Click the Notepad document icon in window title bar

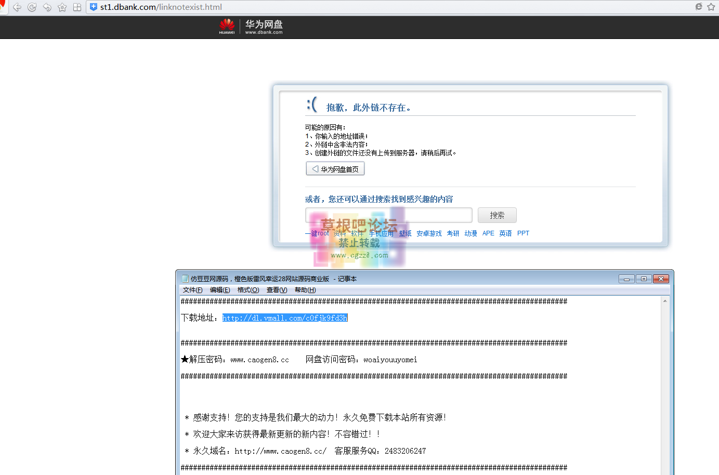point(185,279)
